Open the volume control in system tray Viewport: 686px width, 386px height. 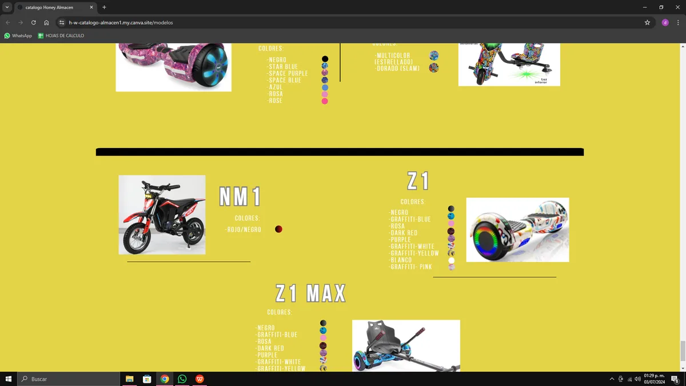(637, 379)
